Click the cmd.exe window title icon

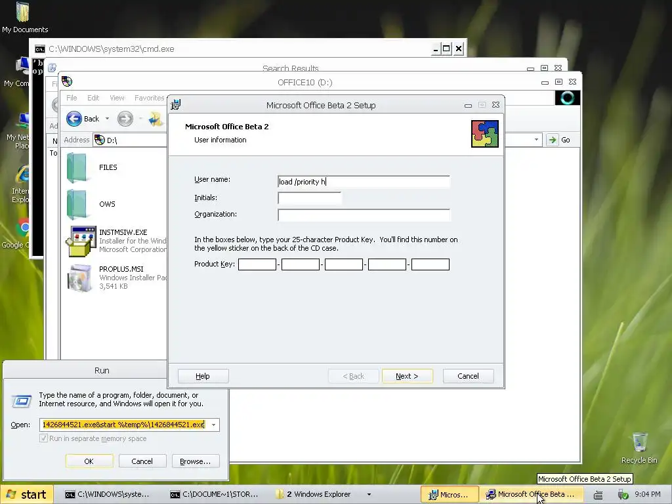coord(40,49)
